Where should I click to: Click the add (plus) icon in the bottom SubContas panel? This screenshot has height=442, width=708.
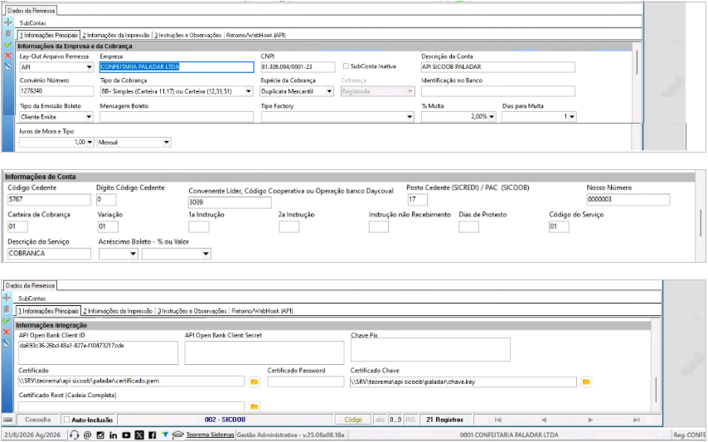coord(7,298)
